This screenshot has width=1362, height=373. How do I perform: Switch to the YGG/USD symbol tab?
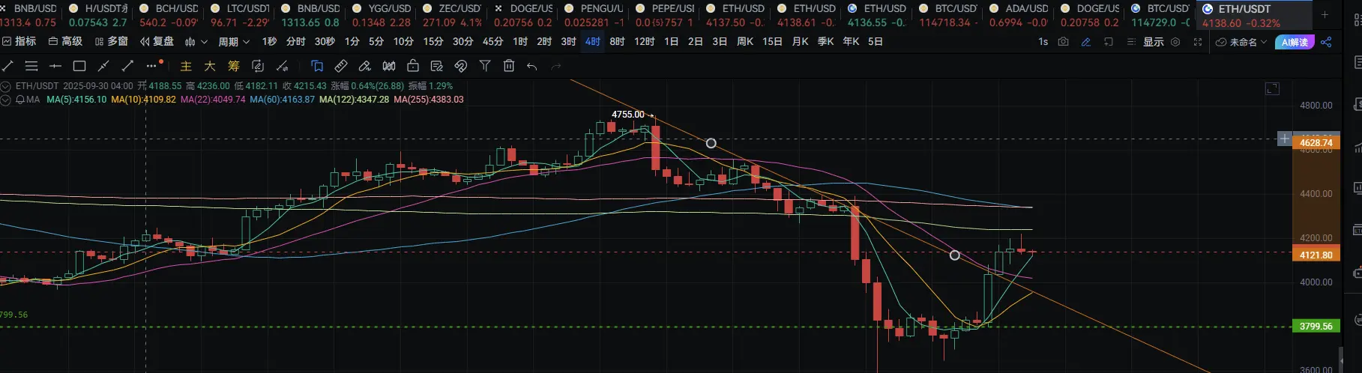tap(382, 15)
